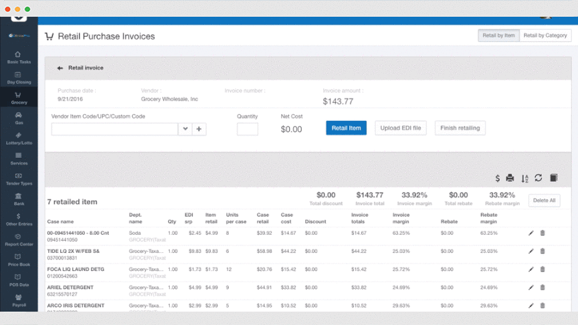This screenshot has height=325, width=578.
Task: Click the Retail Item button
Action: (x=346, y=128)
